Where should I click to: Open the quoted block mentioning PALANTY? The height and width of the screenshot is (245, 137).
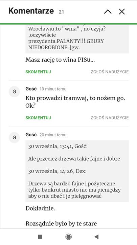pyautogui.click(x=77, y=39)
